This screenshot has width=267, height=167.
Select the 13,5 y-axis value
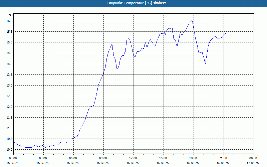click(10, 74)
